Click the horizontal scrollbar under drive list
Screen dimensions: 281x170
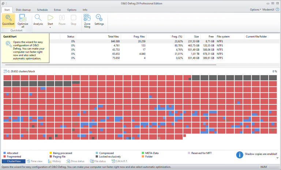(111, 65)
